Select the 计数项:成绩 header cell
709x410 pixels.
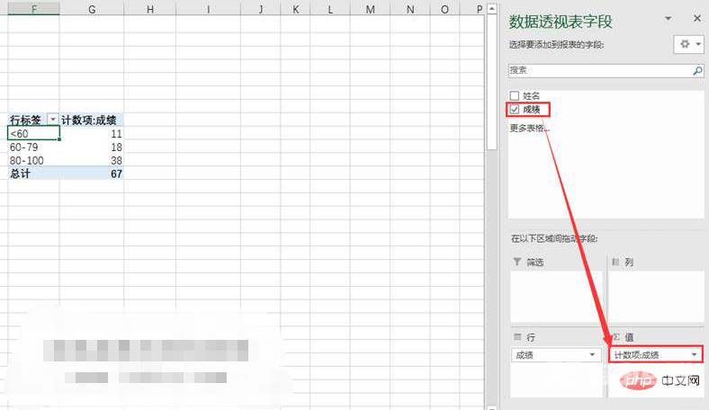(x=92, y=120)
